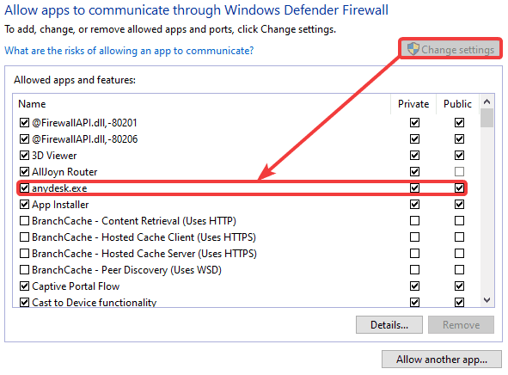Image resolution: width=508 pixels, height=375 pixels.
Task: Toggle Public checkbox for AllJoyn Router
Action: pos(459,171)
